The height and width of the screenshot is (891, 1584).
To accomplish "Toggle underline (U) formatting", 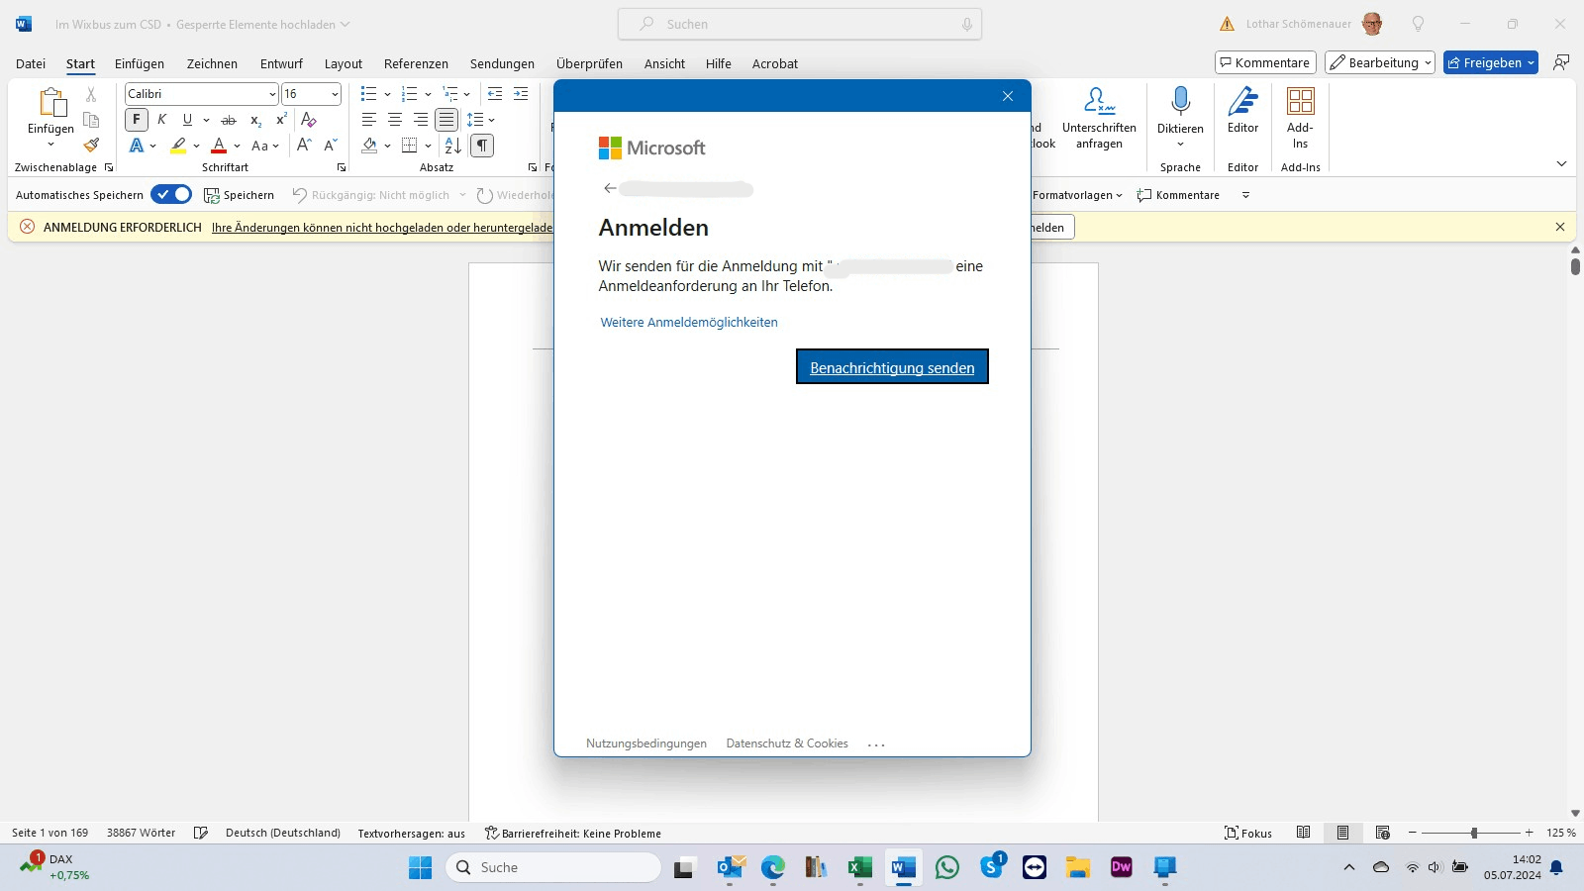I will click(187, 120).
